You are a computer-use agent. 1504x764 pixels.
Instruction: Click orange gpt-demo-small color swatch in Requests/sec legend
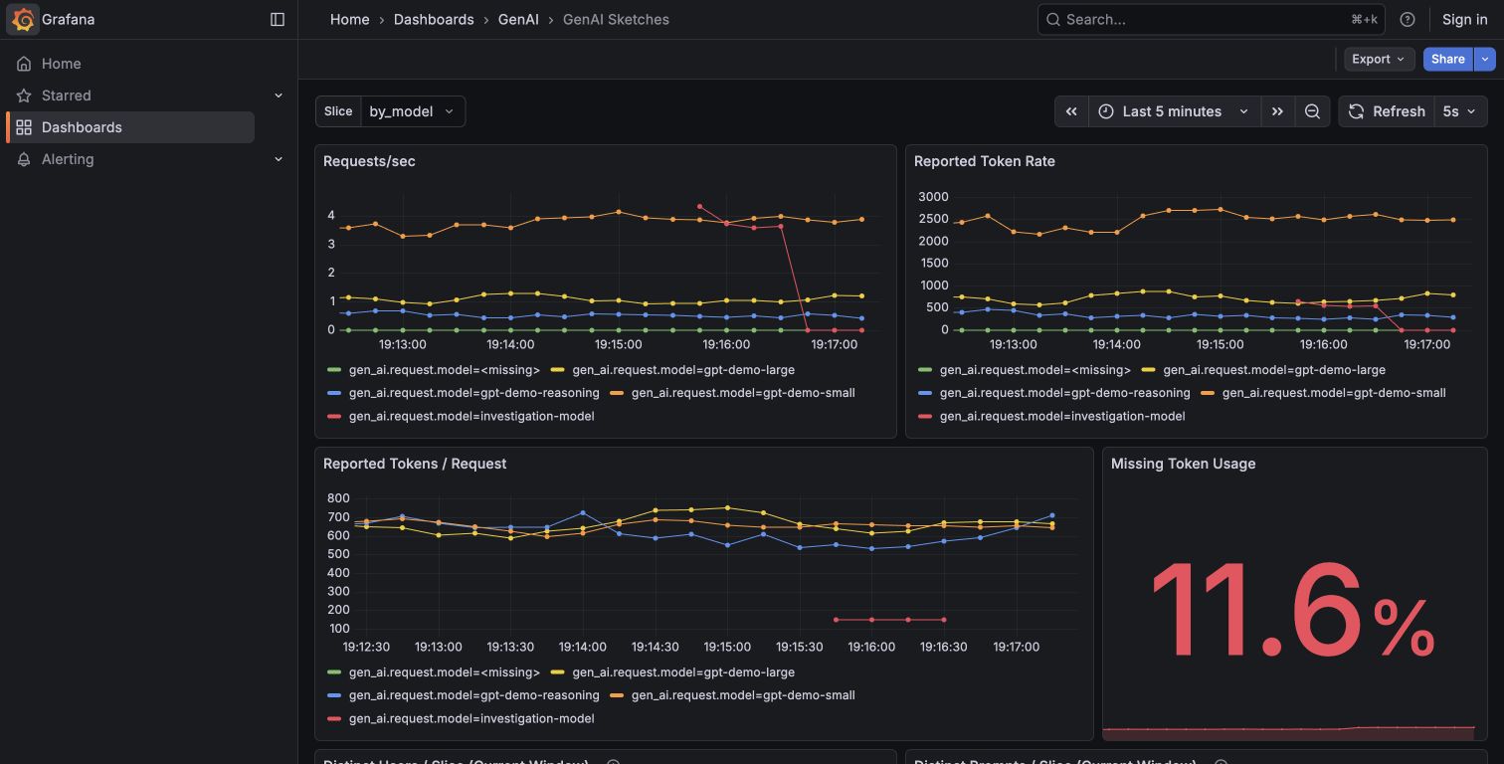(617, 393)
